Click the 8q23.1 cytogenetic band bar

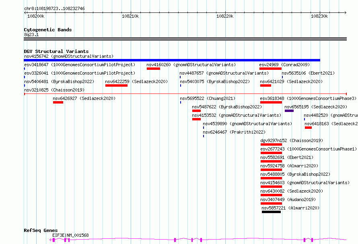185,39
